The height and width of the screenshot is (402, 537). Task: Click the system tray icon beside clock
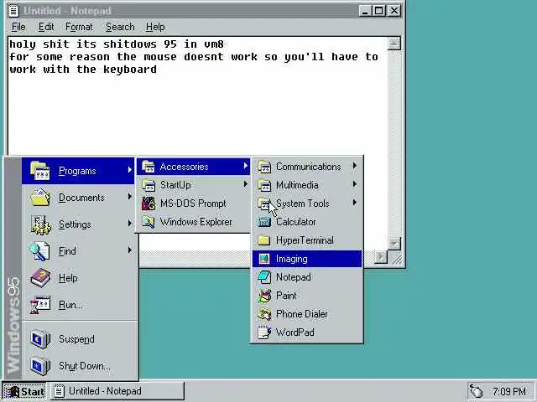click(x=476, y=391)
